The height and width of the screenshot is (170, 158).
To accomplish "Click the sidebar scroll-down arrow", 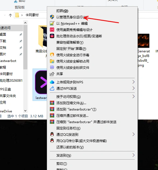I will coord(25,111).
